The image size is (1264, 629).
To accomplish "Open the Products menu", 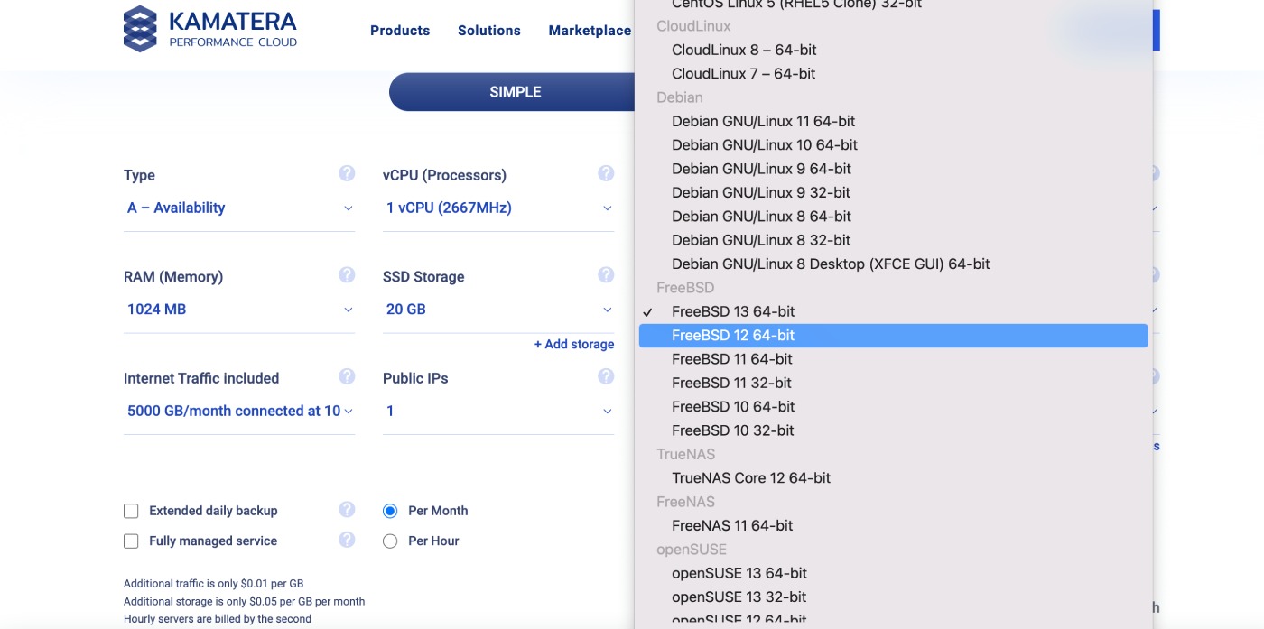I will [400, 30].
